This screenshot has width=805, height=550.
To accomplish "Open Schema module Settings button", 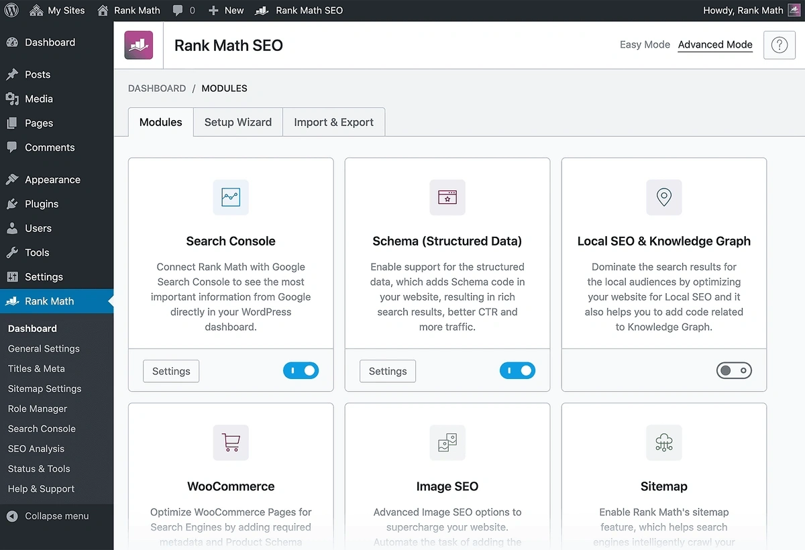I will point(388,371).
